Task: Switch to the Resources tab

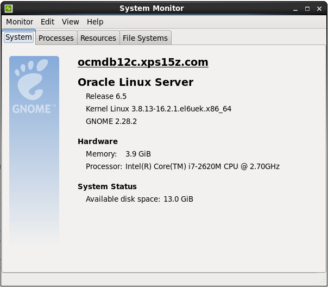Action: [x=98, y=38]
